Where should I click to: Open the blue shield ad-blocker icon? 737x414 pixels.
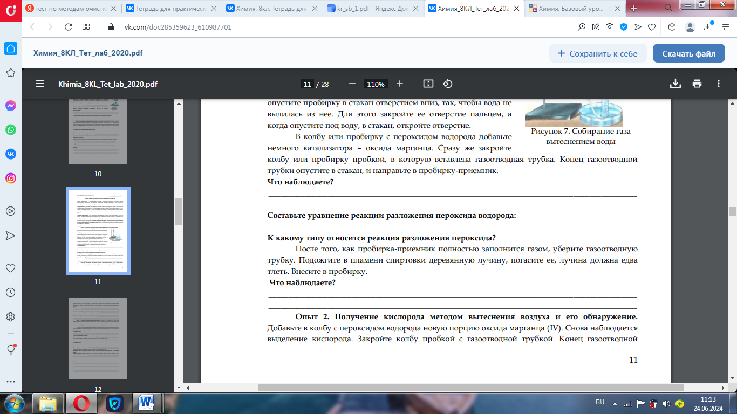(x=623, y=27)
